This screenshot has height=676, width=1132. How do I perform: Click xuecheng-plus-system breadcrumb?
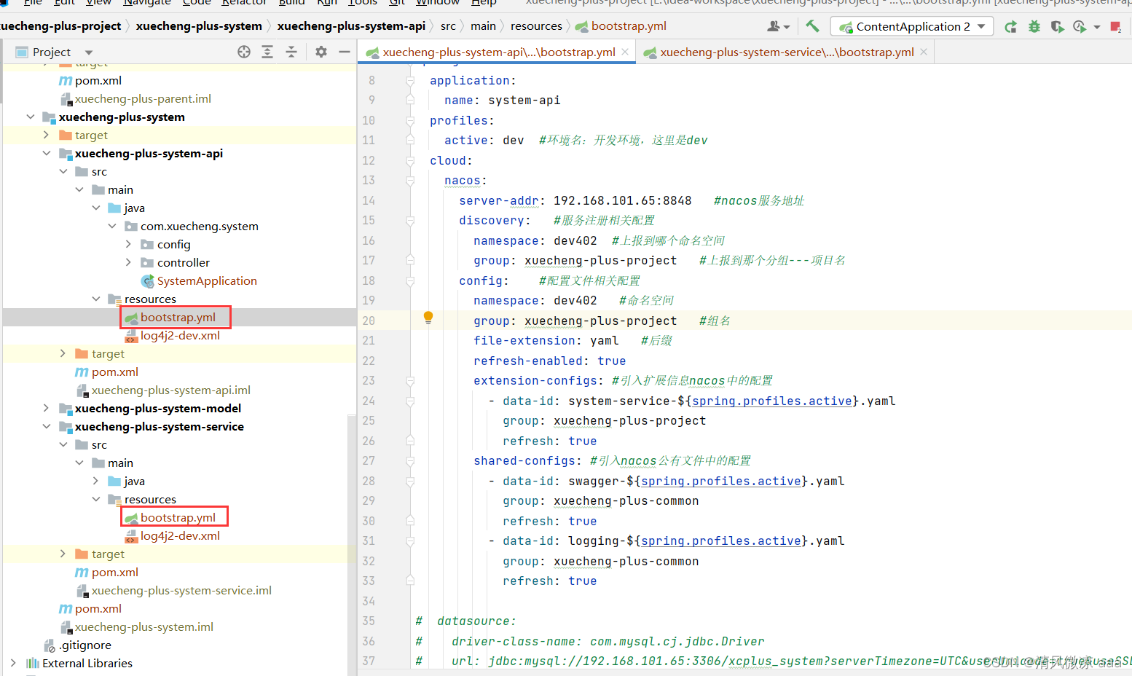click(x=199, y=26)
